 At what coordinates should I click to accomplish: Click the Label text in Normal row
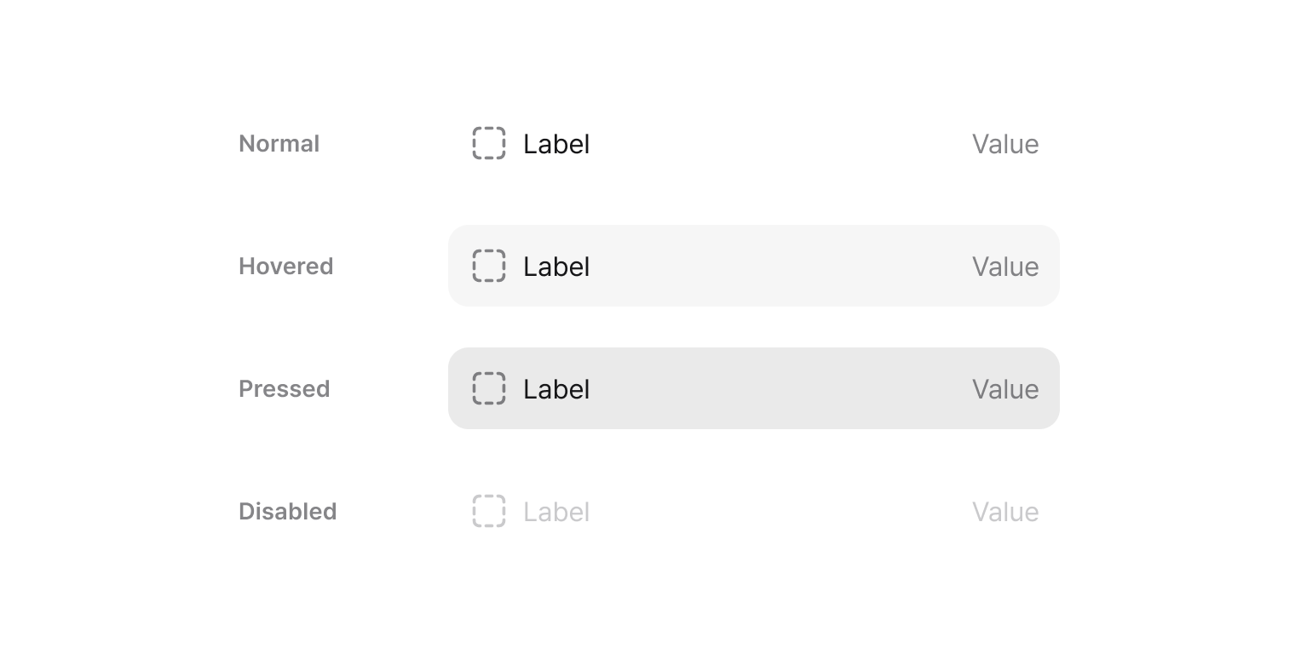556,144
